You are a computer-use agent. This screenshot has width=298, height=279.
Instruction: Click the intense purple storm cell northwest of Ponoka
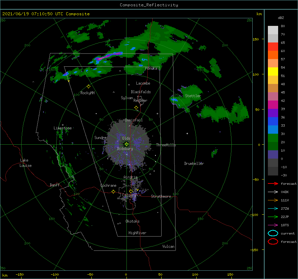pyautogui.click(x=109, y=56)
